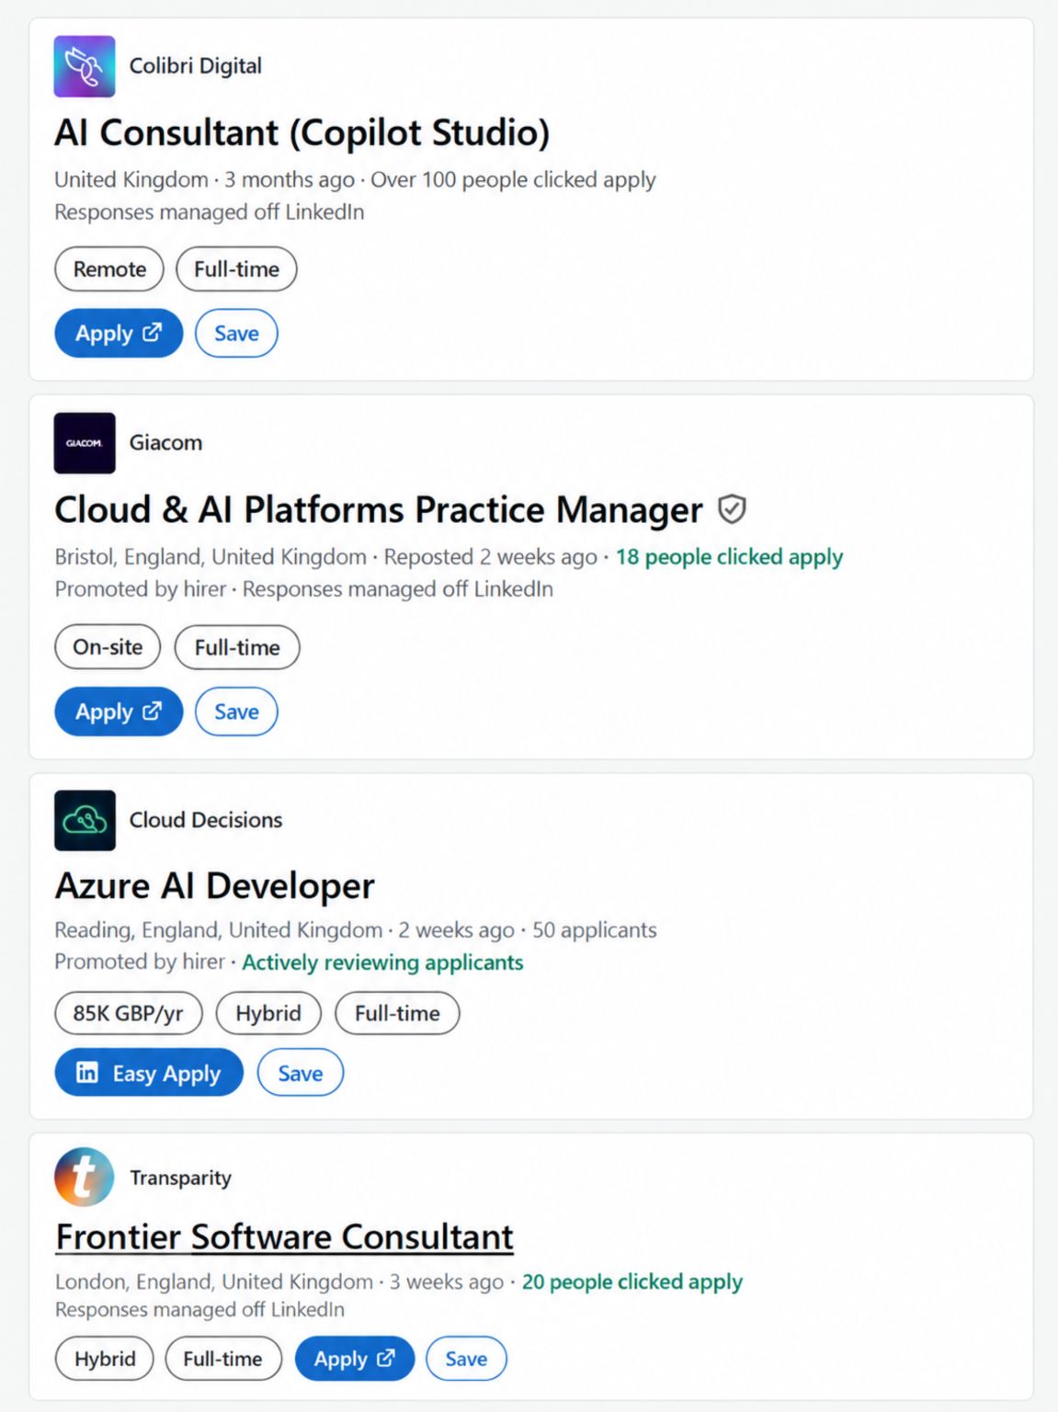The width and height of the screenshot is (1058, 1412).
Task: Open the AI Consultant (Copilot Studio) job title
Action: coord(302,132)
